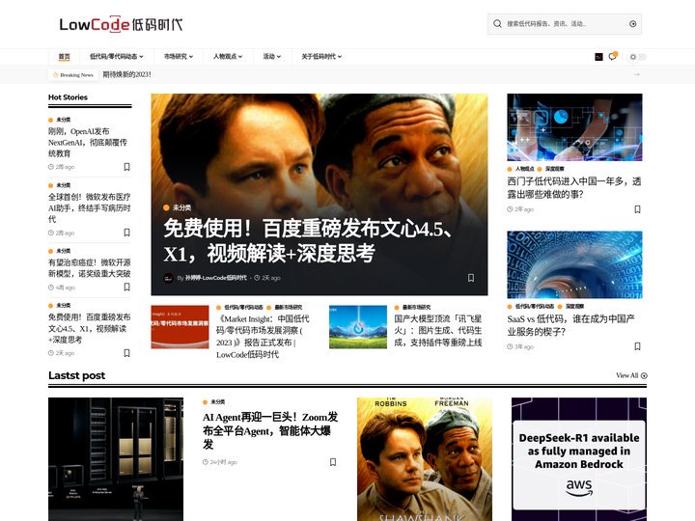Open SaaS vs 低代码 article title
The height and width of the screenshot is (521, 695).
pos(570,325)
